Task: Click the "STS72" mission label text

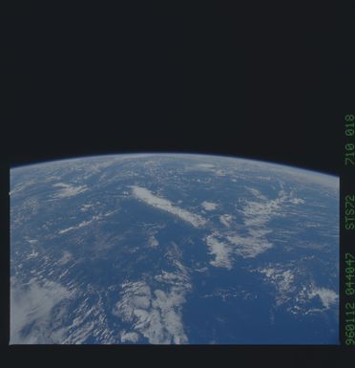Action: (349, 212)
